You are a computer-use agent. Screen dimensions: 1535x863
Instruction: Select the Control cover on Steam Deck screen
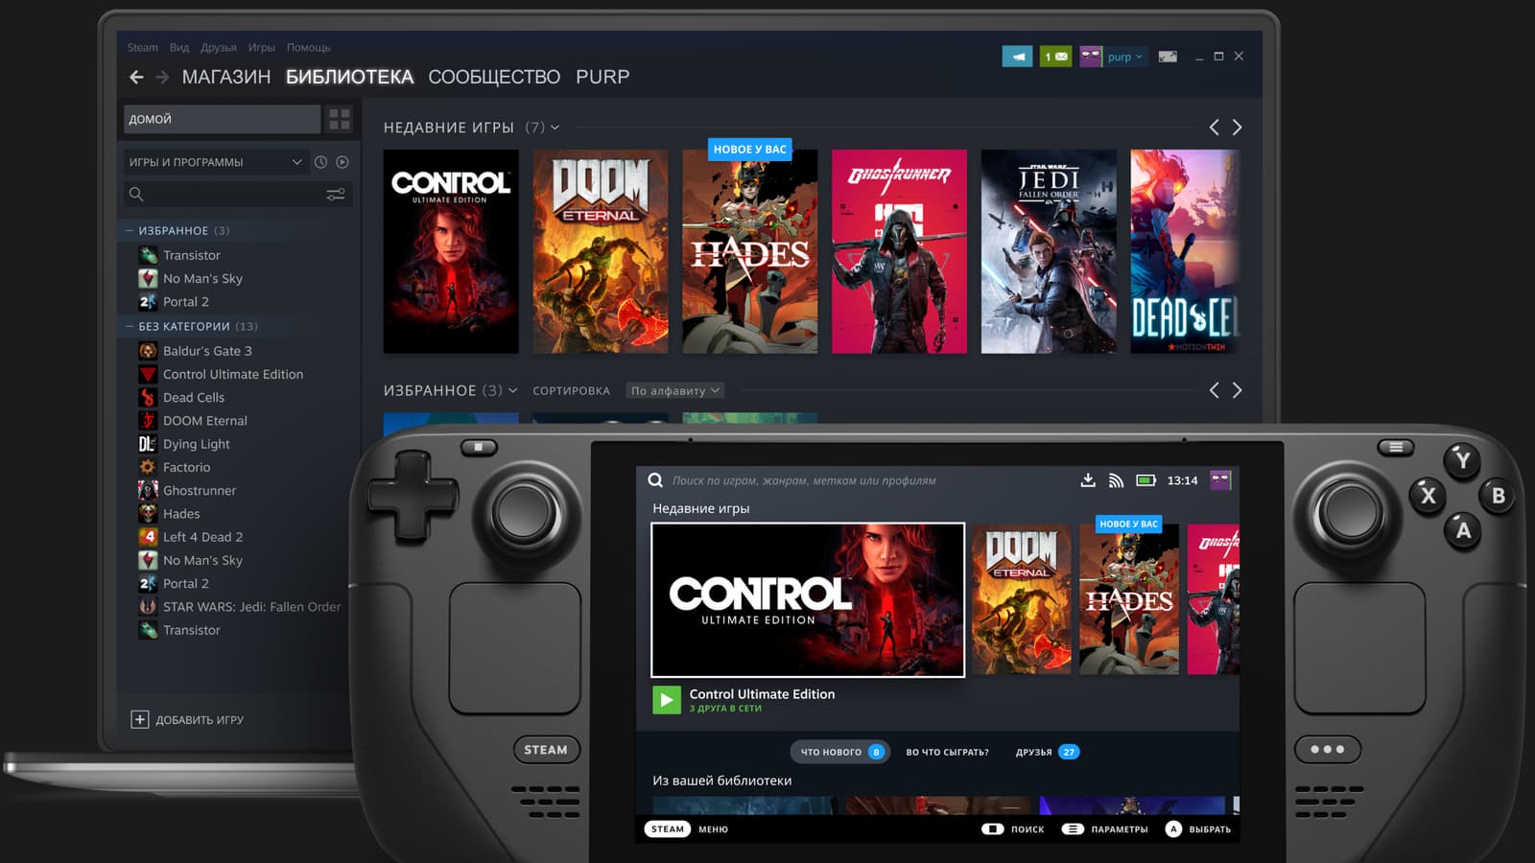(808, 600)
